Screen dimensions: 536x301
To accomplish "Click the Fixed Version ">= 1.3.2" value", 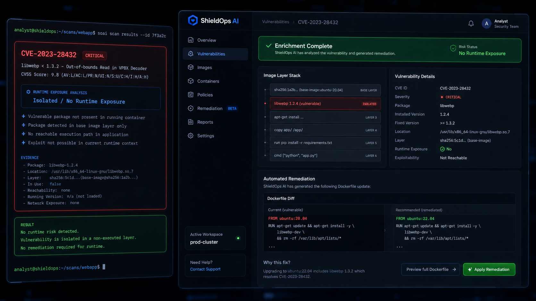I will (447, 123).
